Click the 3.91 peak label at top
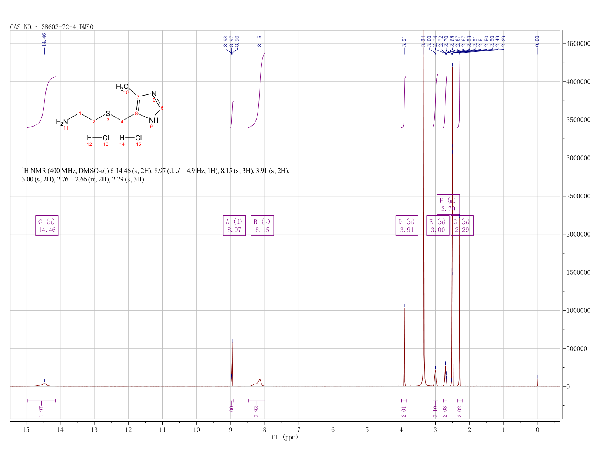This screenshot has width=610, height=472. click(404, 41)
